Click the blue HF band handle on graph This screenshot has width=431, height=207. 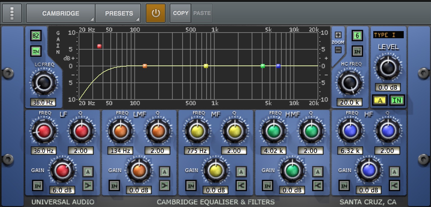pyautogui.click(x=278, y=66)
